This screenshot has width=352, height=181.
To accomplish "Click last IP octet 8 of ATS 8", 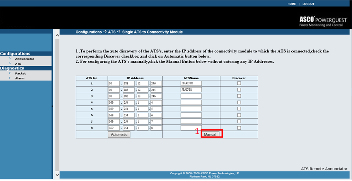I will coord(156,128).
